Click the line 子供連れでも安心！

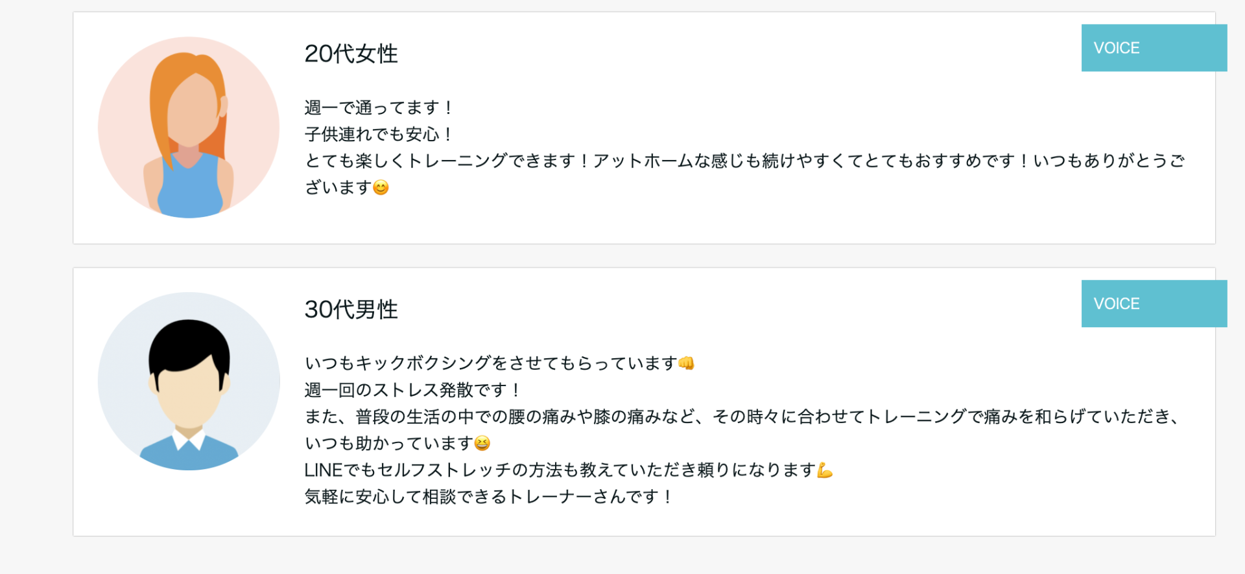point(379,134)
